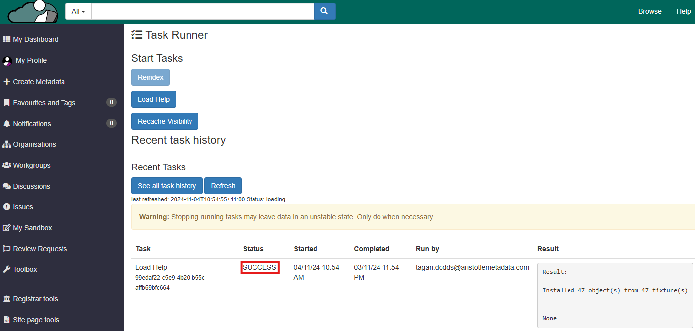Screen dimensions: 695x331
Task: Open Workgroups in the sidebar
Action: 32,165
